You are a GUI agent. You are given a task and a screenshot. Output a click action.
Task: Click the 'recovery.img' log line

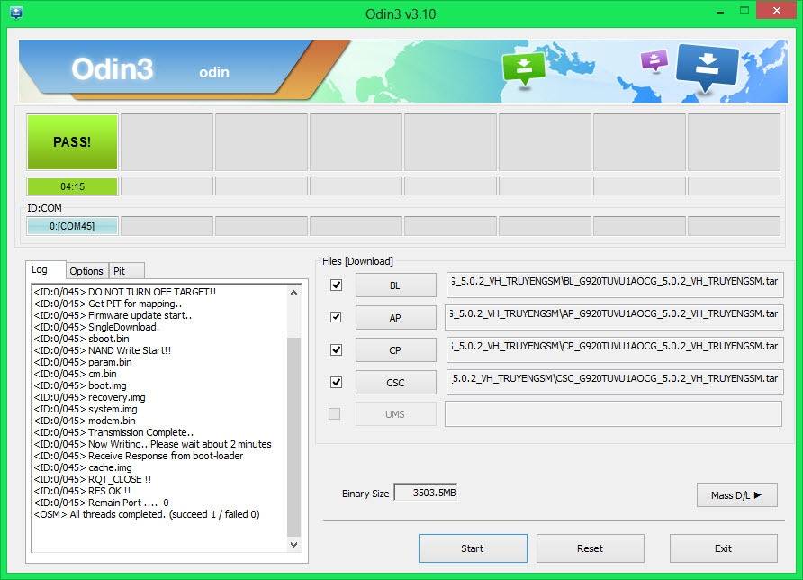(x=90, y=397)
